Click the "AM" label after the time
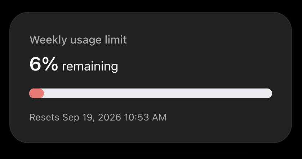 tap(159, 117)
